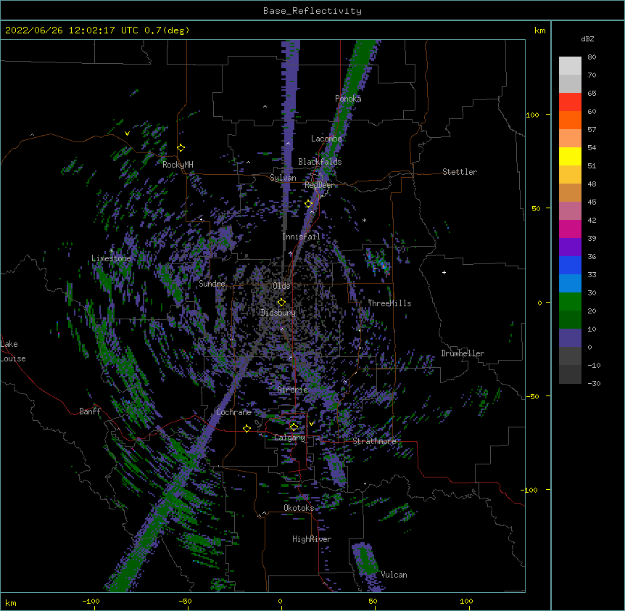Choose the slate purple 10-0 dBZ swatch
Screen dimensions: 625x611
pos(570,338)
